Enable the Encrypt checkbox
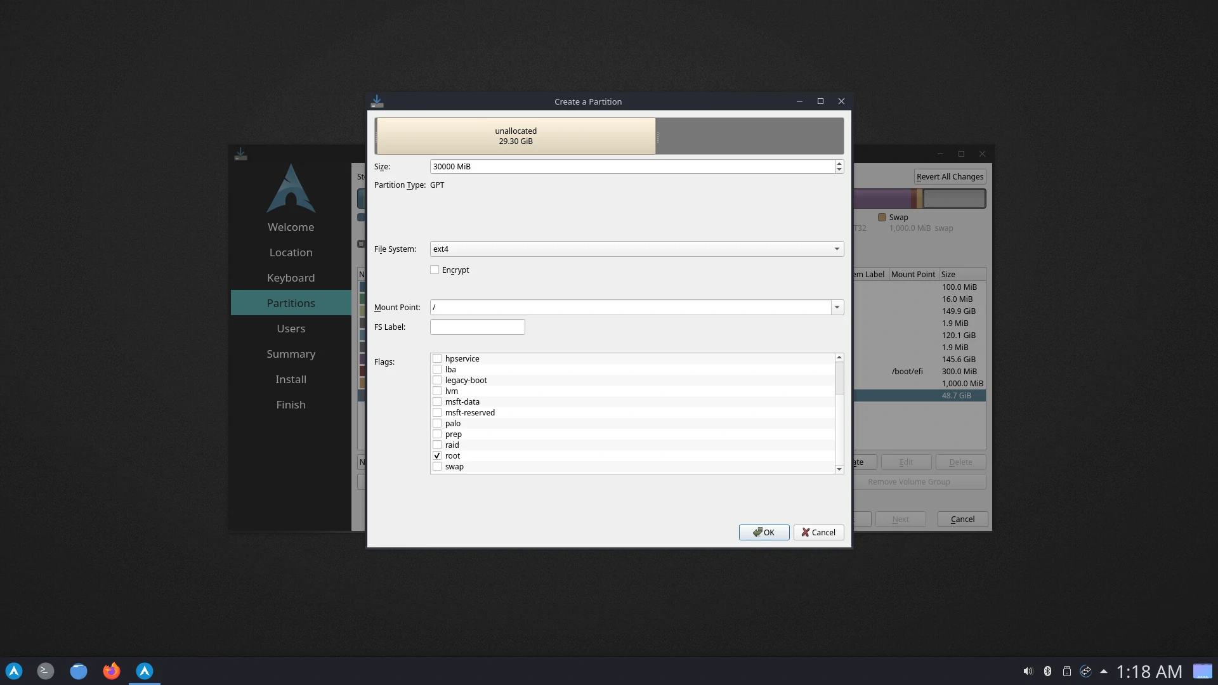This screenshot has width=1218, height=685. coord(435,270)
